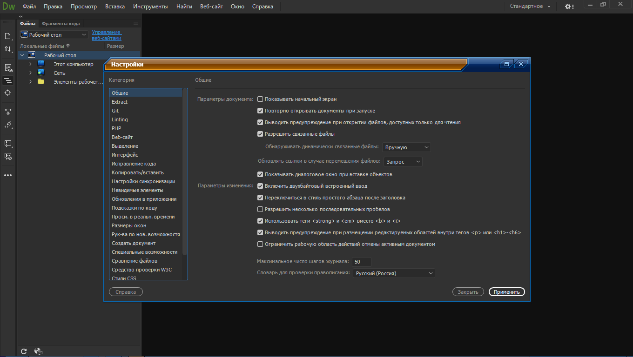This screenshot has width=633, height=357.
Task: Click the max journal steps field showing 50
Action: point(362,262)
